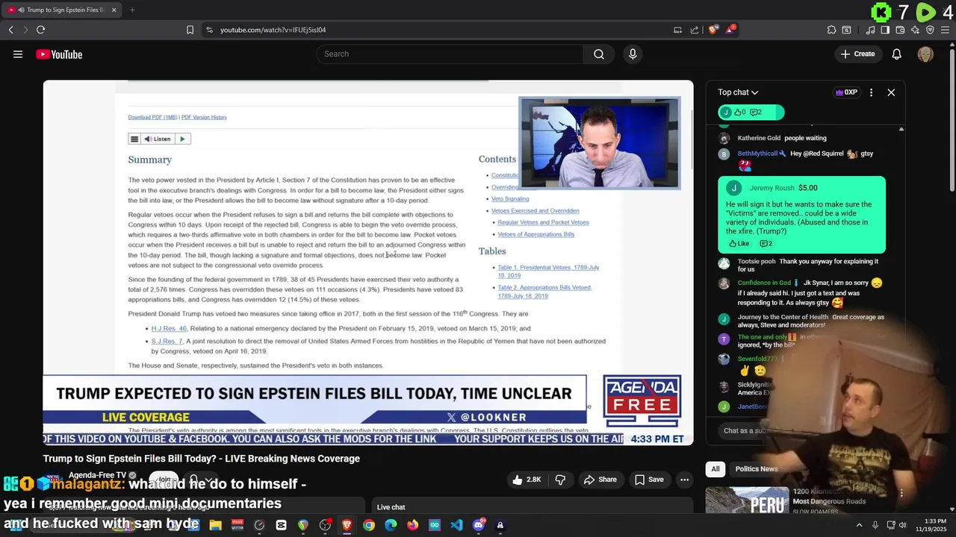The image size is (956, 537).
Task: Dislike the video
Action: (x=560, y=480)
